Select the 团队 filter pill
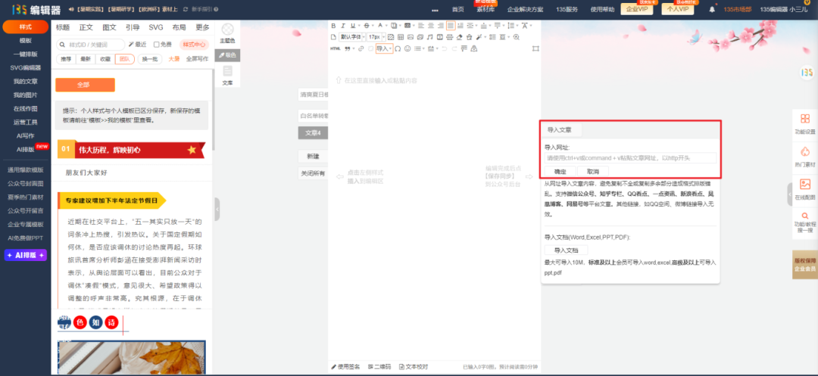The image size is (818, 376). tap(125, 59)
